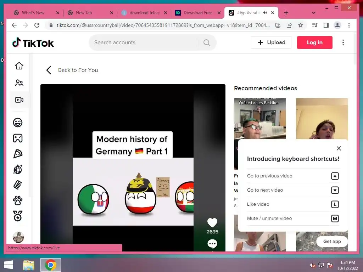
Task: Click the M key for Mute video
Action: (335, 218)
